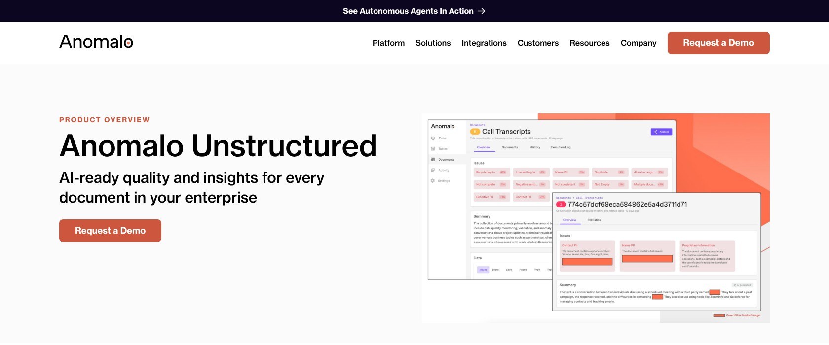829x345 pixels.
Task: Go to the Customers page
Action: coord(538,43)
